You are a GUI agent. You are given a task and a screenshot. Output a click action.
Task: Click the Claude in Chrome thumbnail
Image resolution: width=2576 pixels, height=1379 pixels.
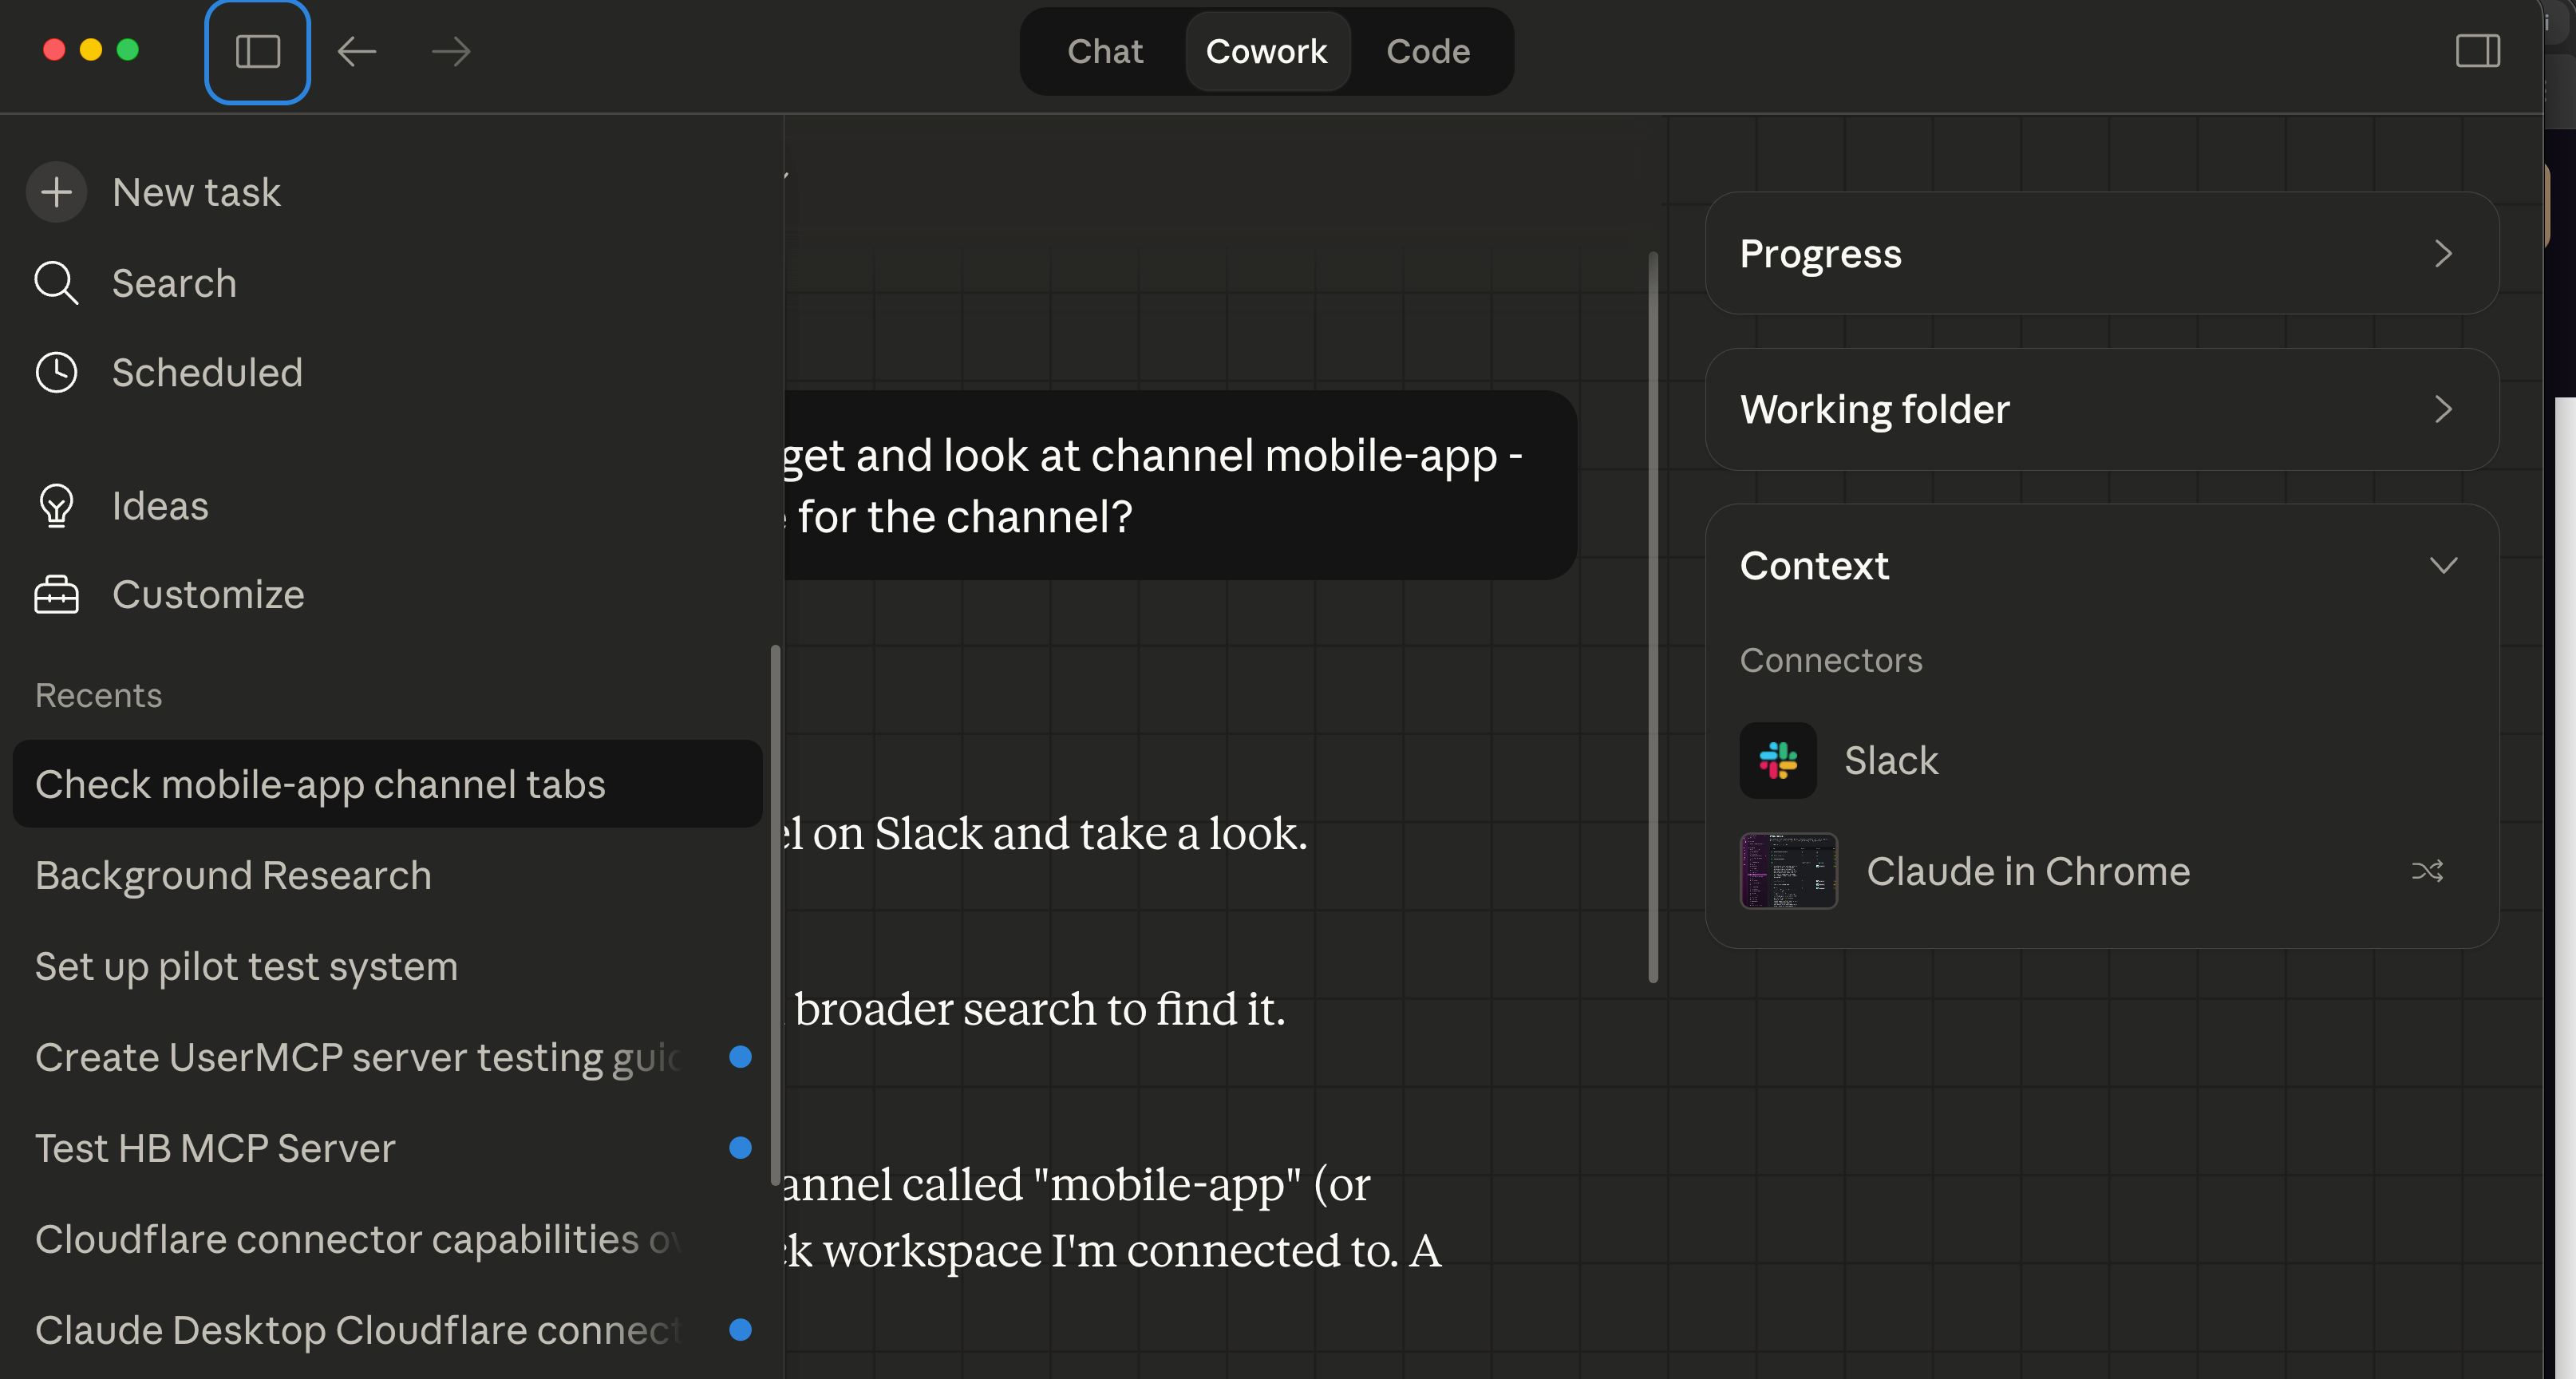coord(1788,871)
